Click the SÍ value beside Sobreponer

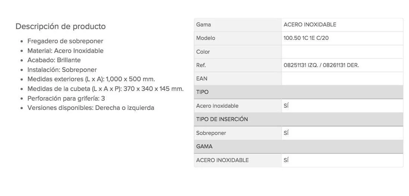pyautogui.click(x=286, y=133)
